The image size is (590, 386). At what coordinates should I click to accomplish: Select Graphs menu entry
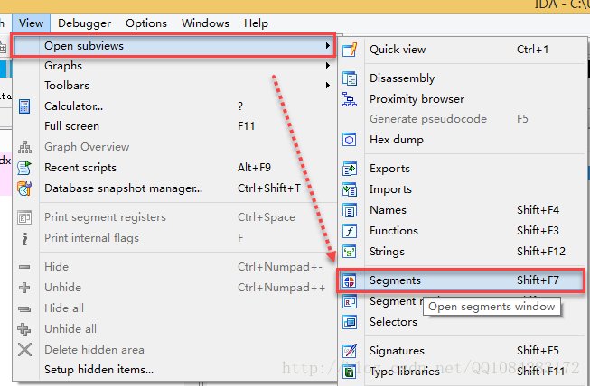[x=173, y=66]
